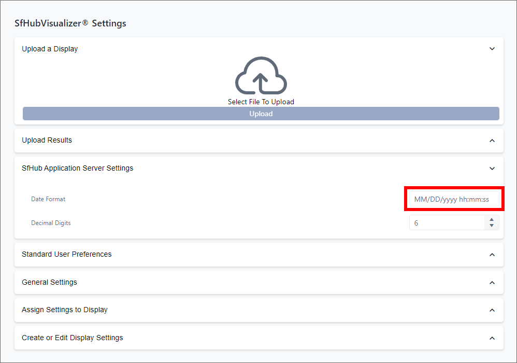Increase Decimal Digits with the up arrow

pyautogui.click(x=492, y=220)
